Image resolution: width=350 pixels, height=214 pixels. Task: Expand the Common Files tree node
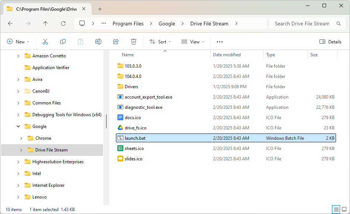[x=18, y=103]
